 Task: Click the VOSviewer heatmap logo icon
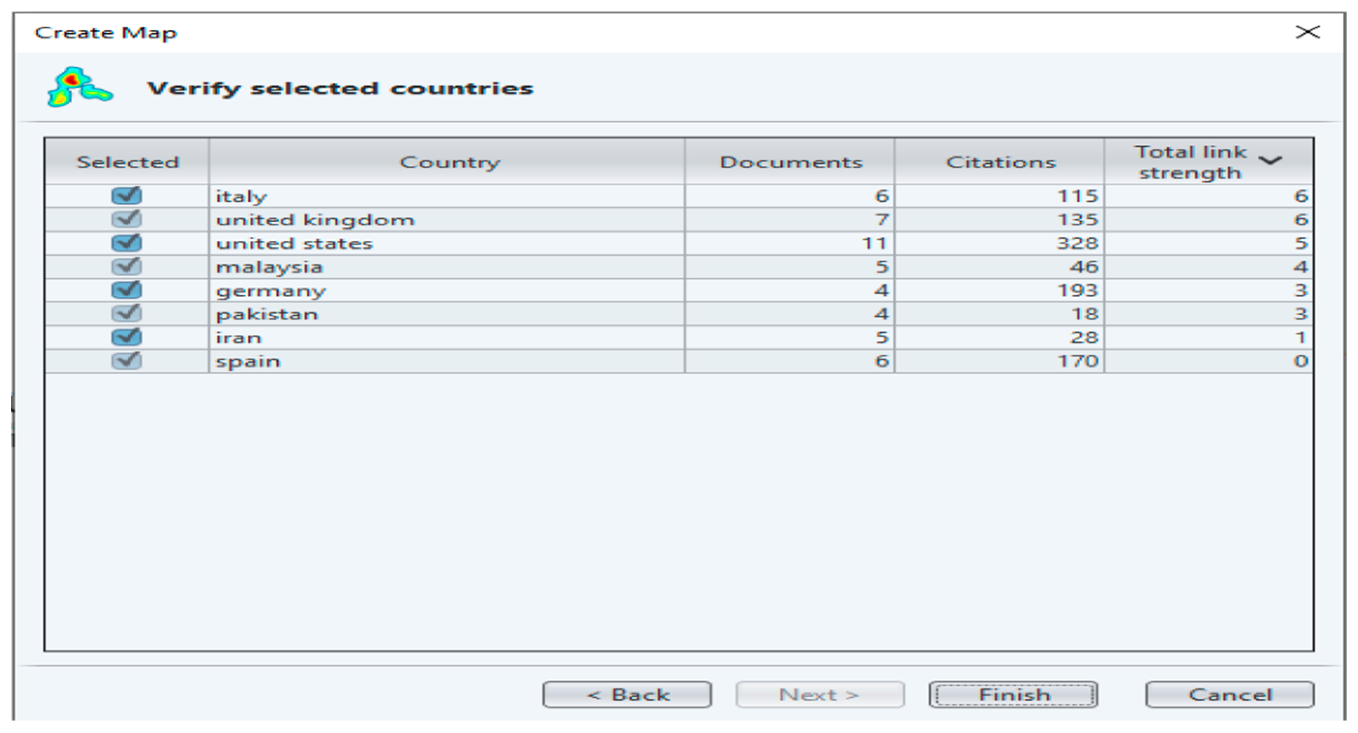pos(79,87)
